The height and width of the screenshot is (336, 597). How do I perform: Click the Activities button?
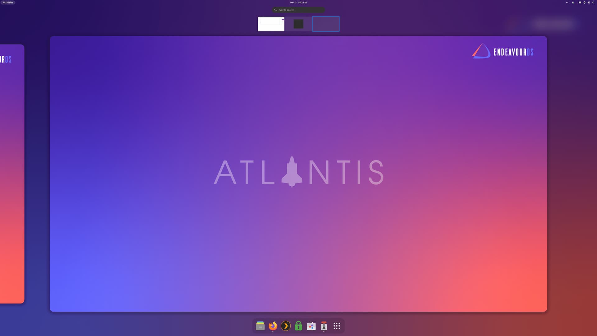tap(8, 2)
